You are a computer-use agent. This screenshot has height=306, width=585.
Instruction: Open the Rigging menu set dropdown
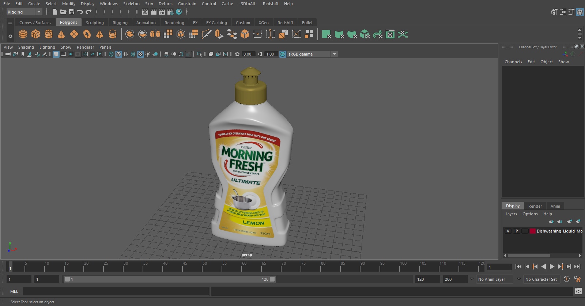(x=24, y=12)
